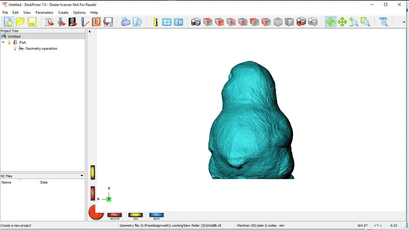Screen dimensions: 409x230
Task: Collapse the Part tree node
Action: (x=3, y=42)
